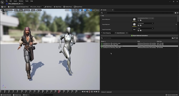Use selected asset for Target IKRig
The width and height of the screenshot is (179, 96).
138,25
